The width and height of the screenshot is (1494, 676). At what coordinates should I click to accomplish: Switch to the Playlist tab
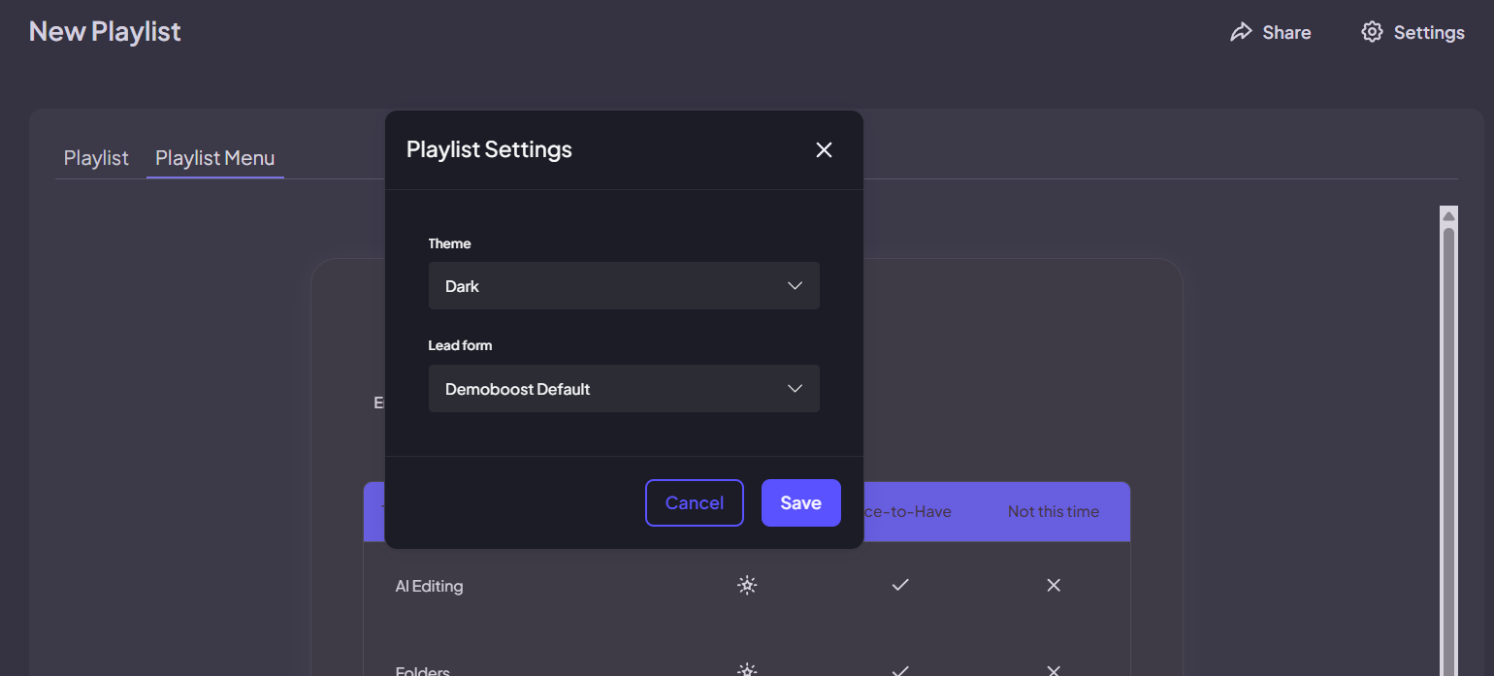pyautogui.click(x=96, y=158)
